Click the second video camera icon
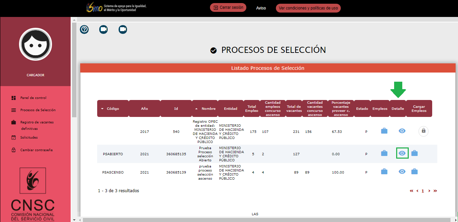The image size is (458, 222). 123,29
